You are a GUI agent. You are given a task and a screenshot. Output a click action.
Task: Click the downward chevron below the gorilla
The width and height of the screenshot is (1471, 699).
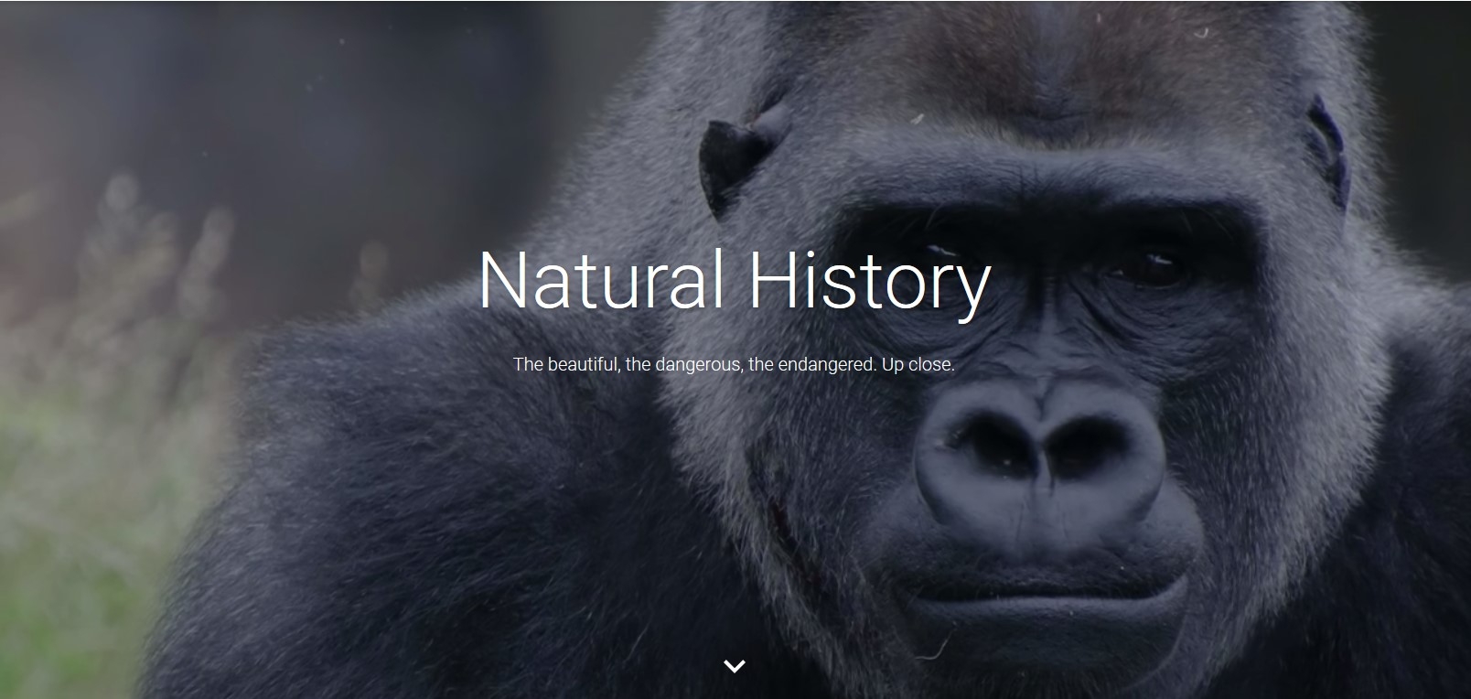coord(734,667)
